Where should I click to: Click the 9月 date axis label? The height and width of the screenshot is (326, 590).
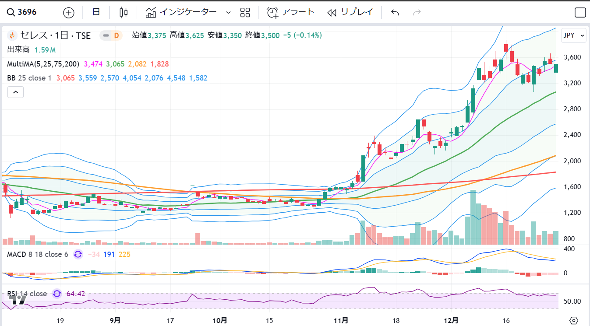pos(115,320)
